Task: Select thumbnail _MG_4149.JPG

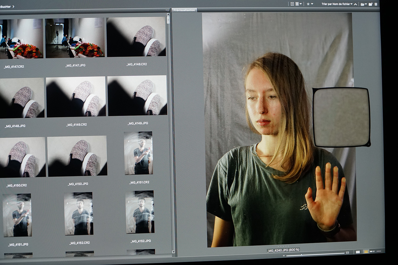Action: pos(137,95)
